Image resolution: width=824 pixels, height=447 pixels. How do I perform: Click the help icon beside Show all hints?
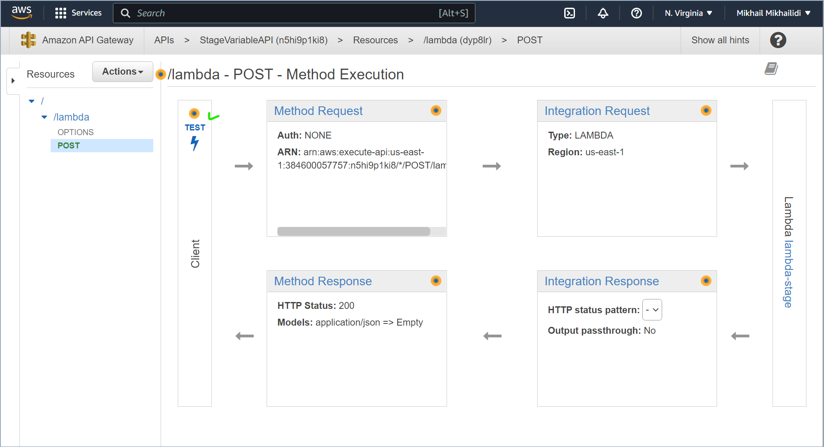point(778,40)
